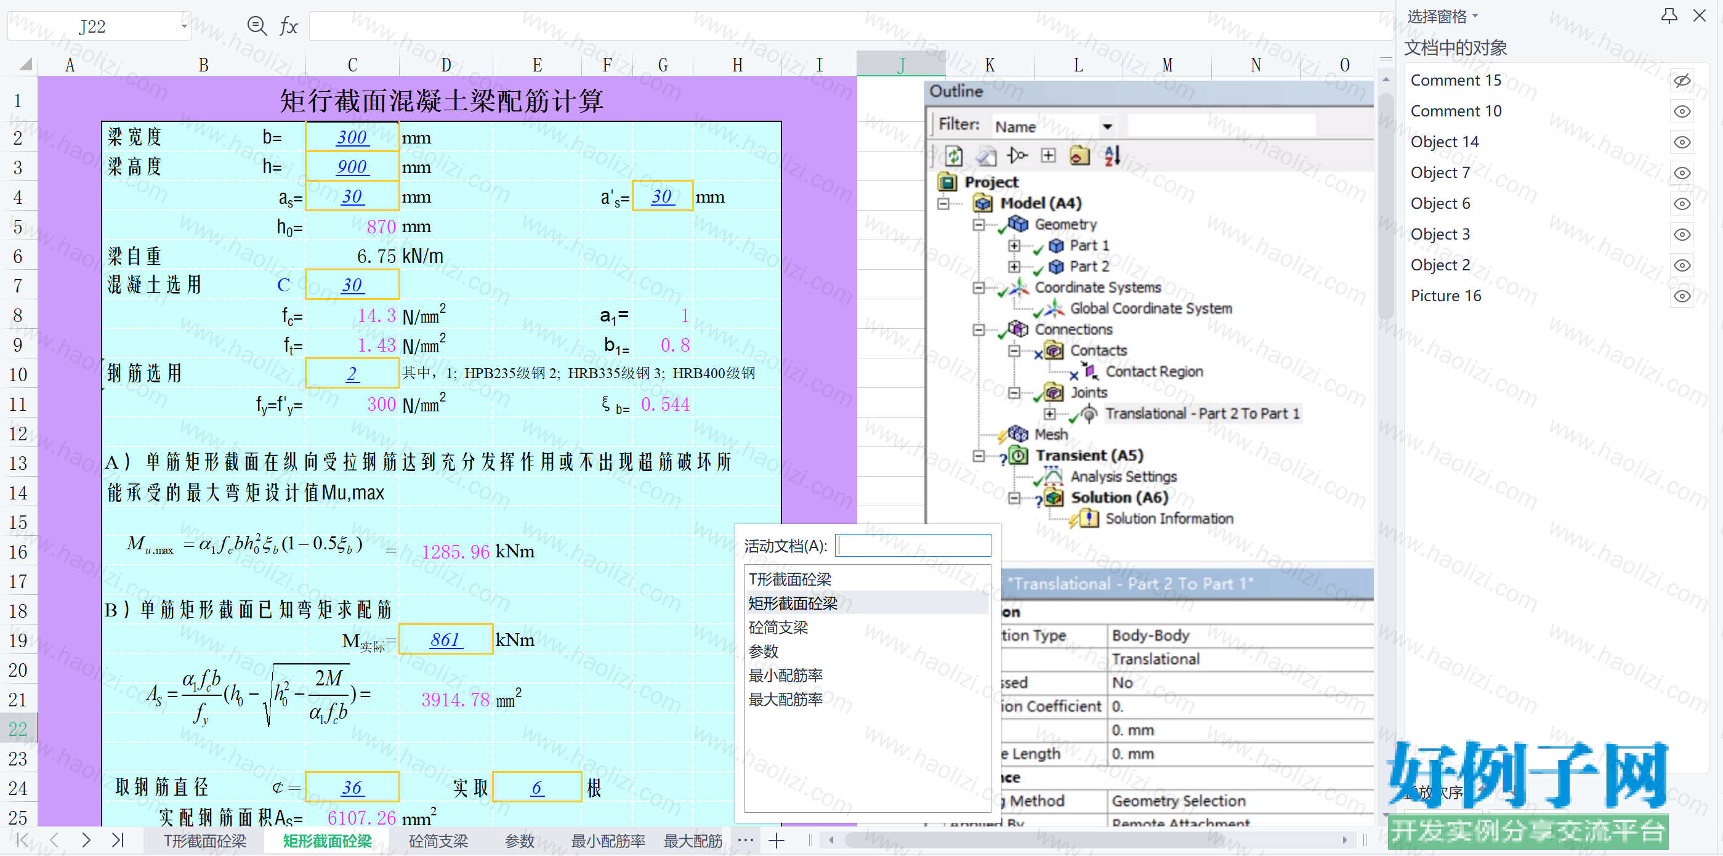
Task: Select Picture 16 in the selection pane
Action: tap(1445, 296)
